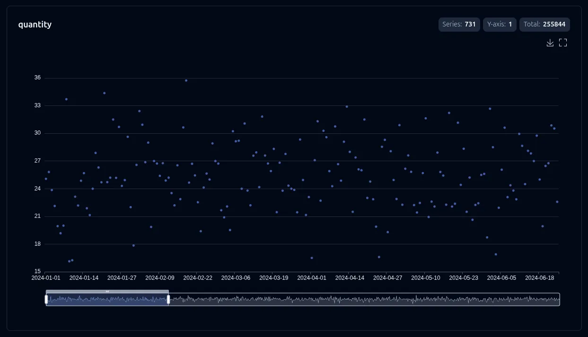
Task: Click the left handle of range slider
Action: [46, 299]
